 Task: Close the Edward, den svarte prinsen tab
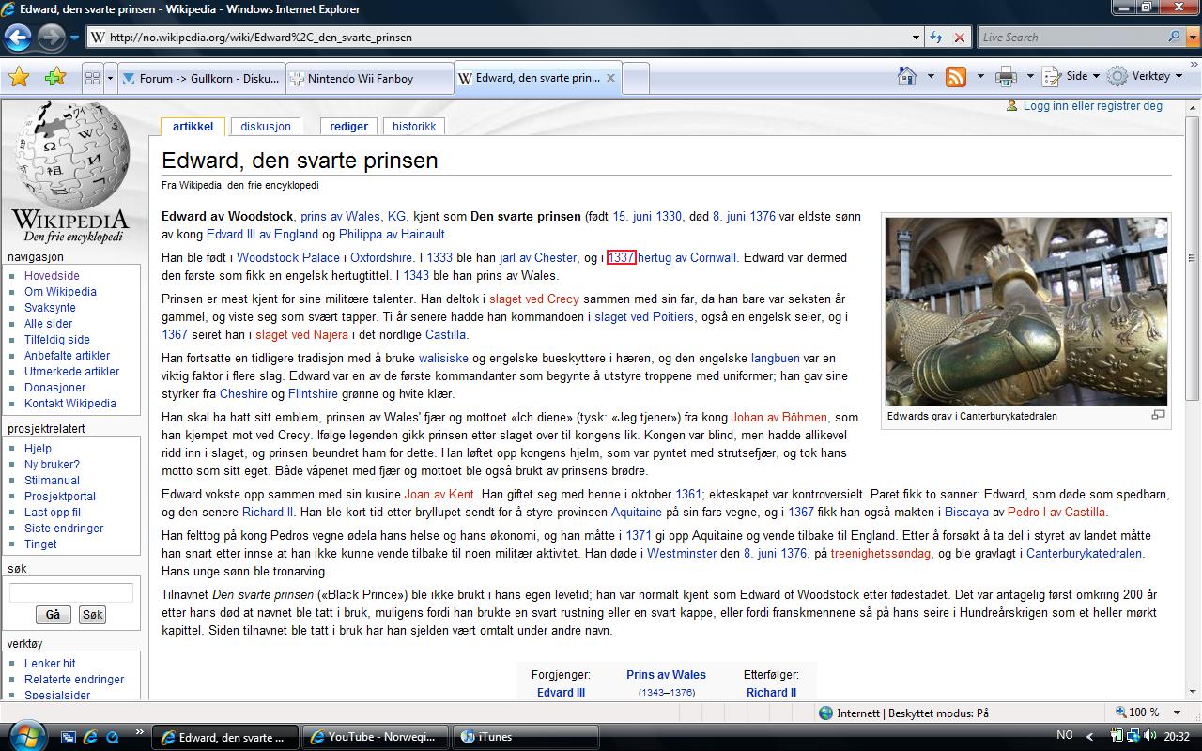610,78
